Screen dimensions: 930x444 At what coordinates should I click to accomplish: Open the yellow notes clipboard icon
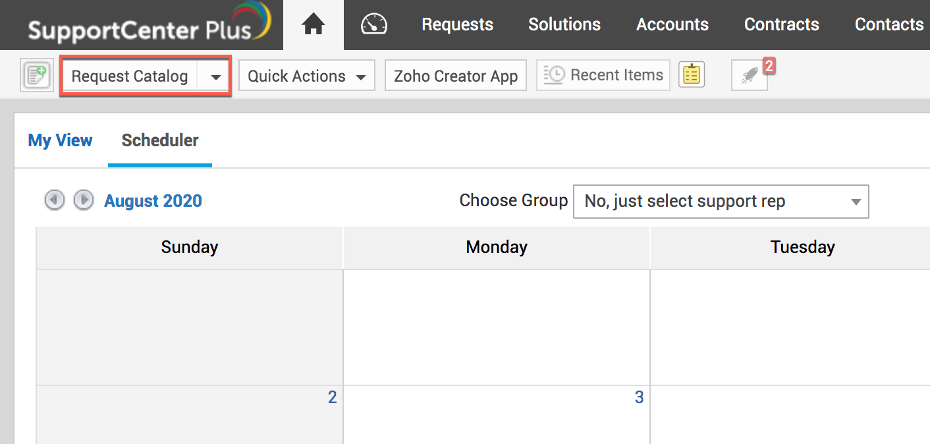[692, 75]
